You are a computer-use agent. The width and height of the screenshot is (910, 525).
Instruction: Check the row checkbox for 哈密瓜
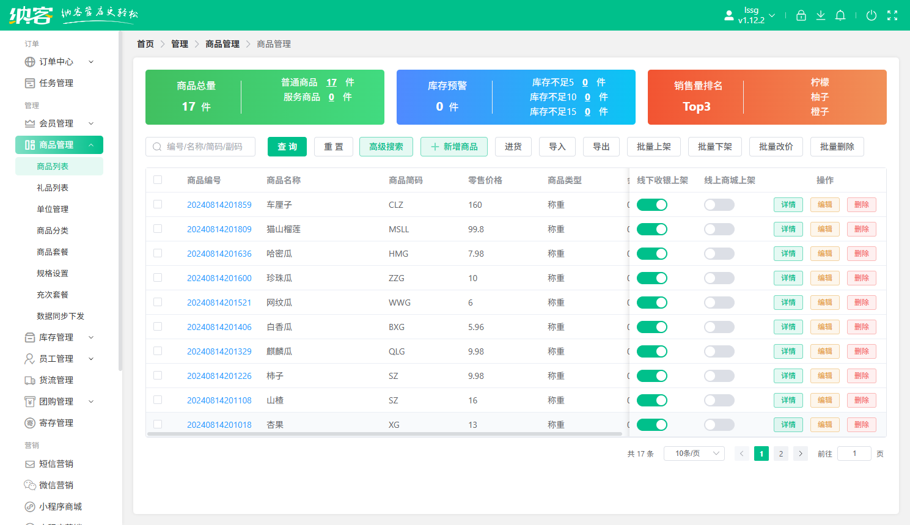pyautogui.click(x=158, y=253)
